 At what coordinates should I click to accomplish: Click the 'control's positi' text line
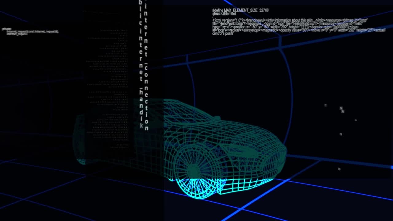tap(223, 33)
